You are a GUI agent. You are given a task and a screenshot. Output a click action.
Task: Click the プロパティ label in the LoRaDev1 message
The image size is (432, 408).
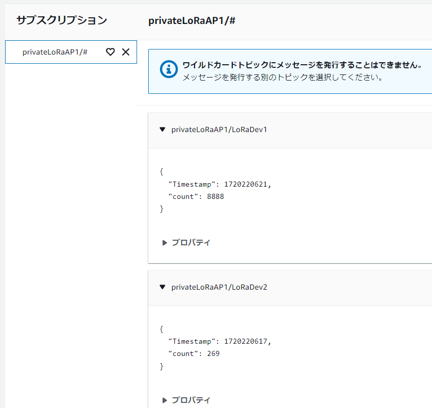point(191,243)
